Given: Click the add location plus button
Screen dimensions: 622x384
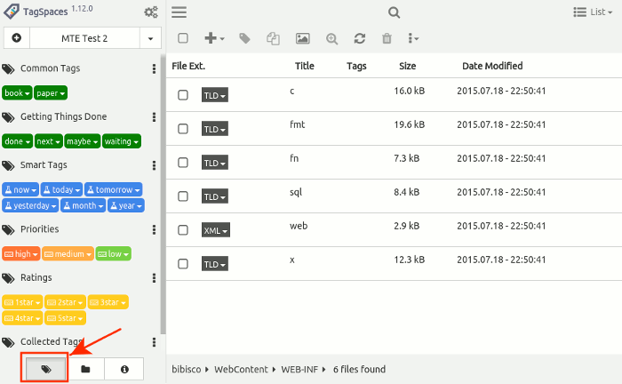Looking at the screenshot, I should click(17, 38).
